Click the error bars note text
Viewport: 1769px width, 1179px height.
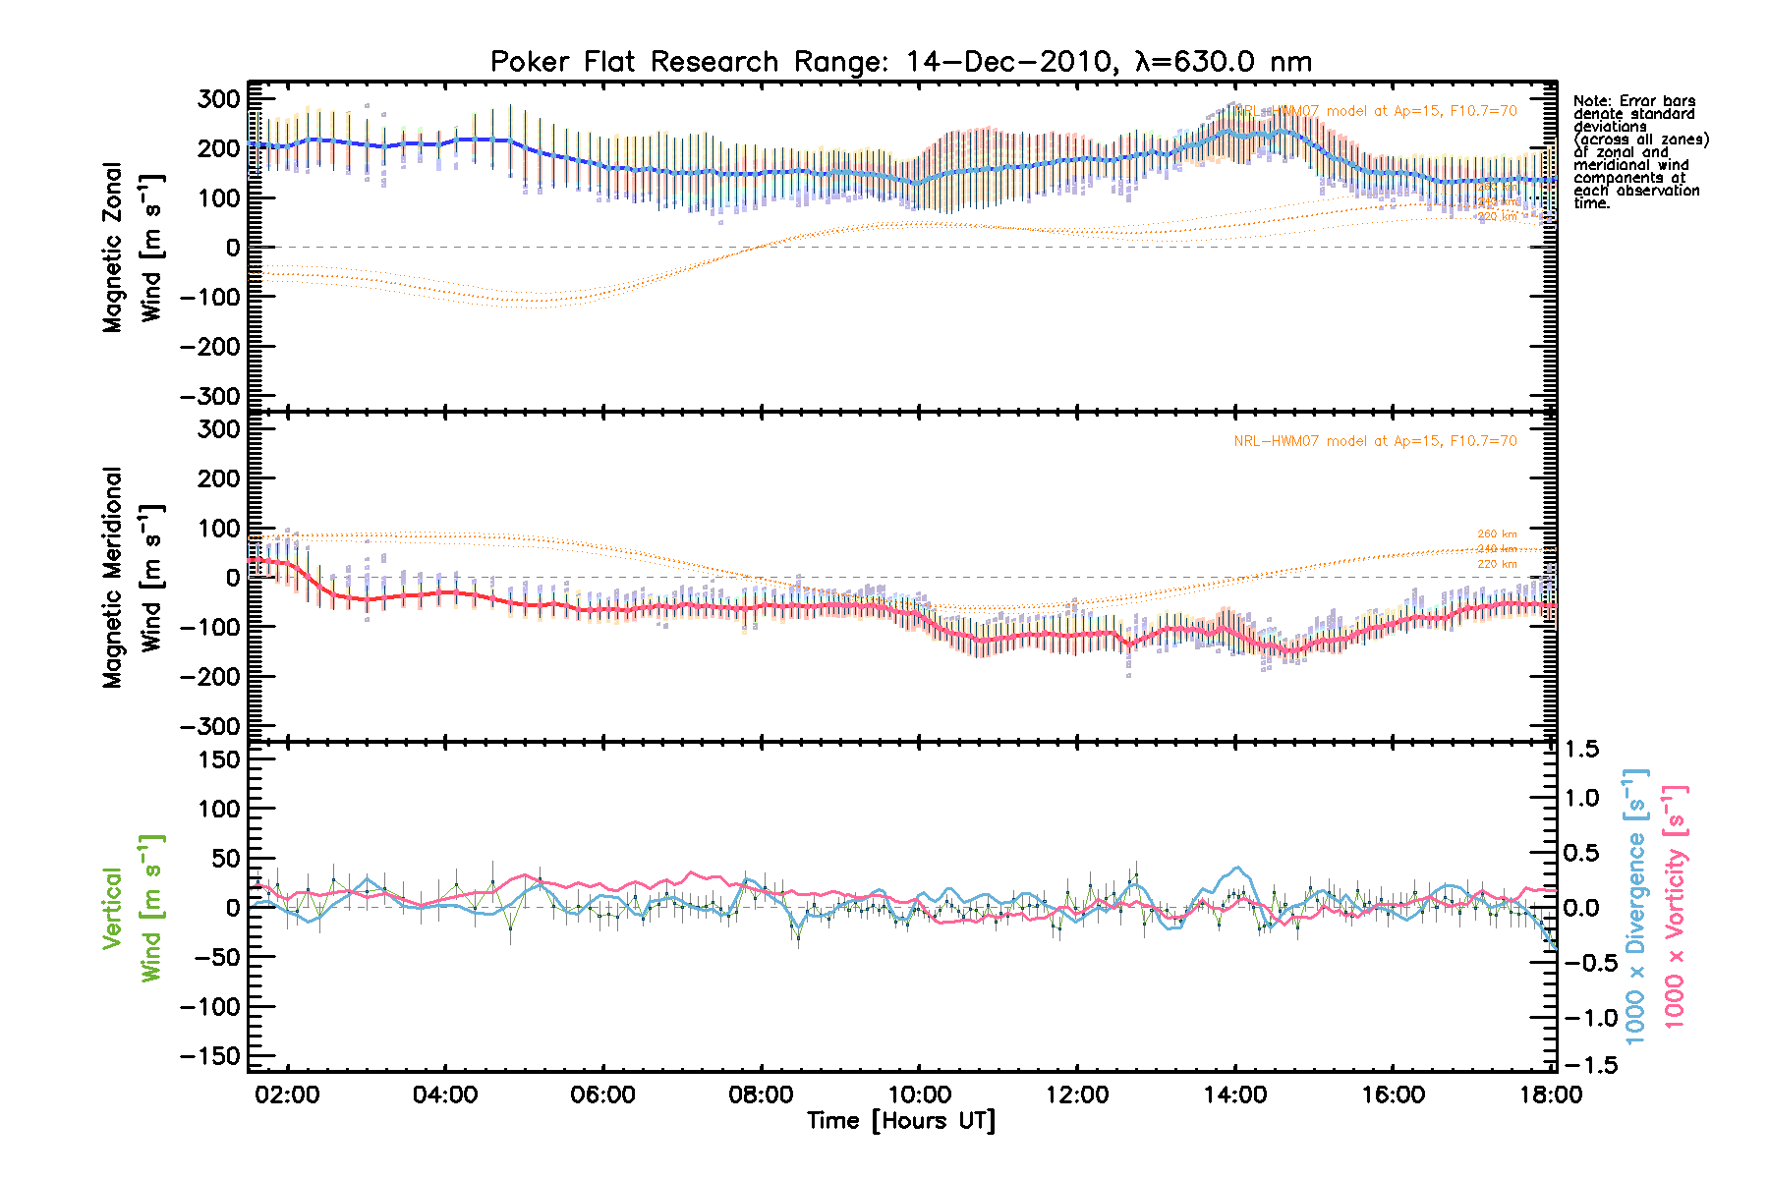pos(1639,152)
